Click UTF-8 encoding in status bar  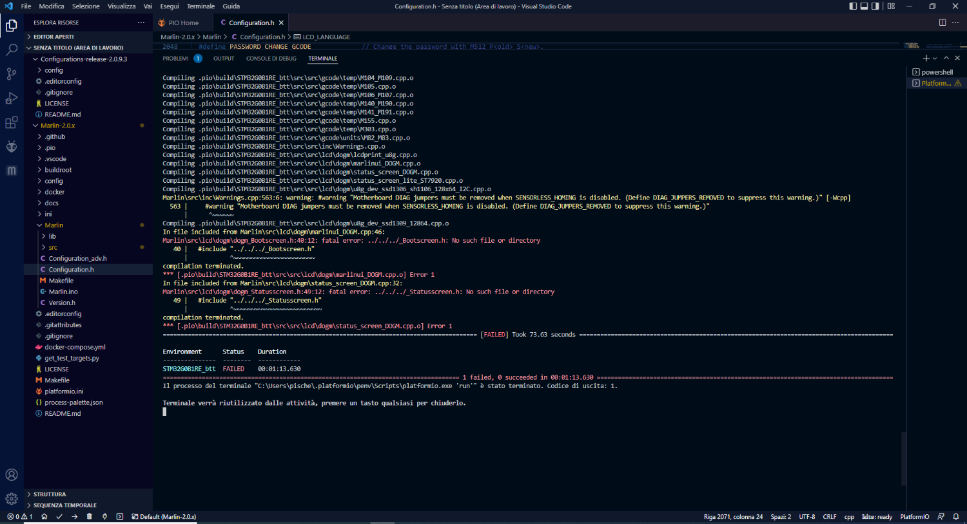click(807, 517)
